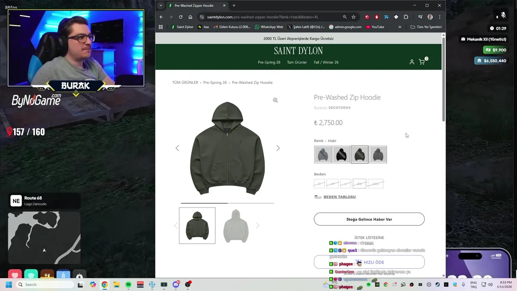Open File Explorer from the taskbar
517x291 pixels.
(116, 285)
